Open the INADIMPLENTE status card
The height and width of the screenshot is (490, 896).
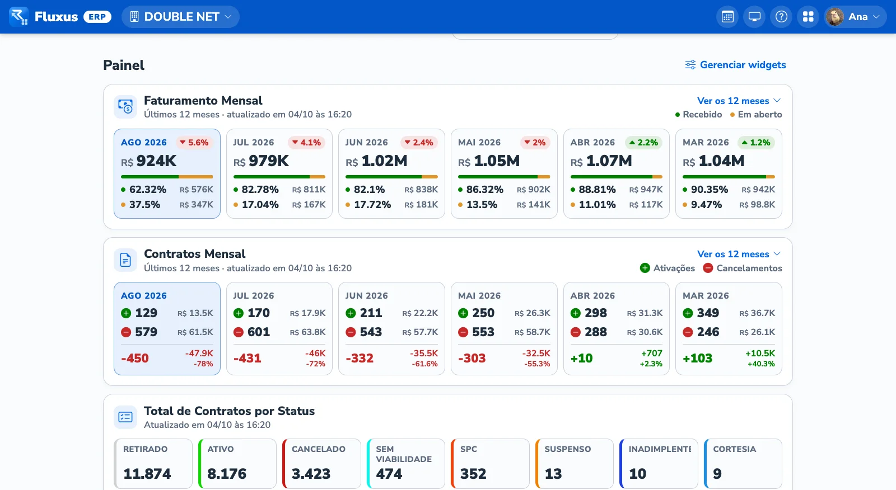point(659,464)
